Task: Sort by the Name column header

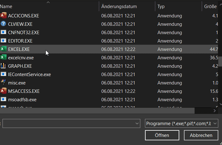Action: pos(49,7)
